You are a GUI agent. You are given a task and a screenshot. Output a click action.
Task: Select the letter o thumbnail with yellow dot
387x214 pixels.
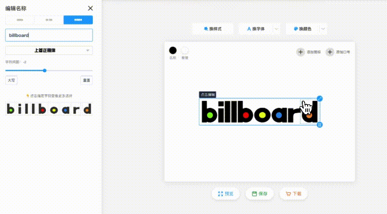click(x=54, y=109)
